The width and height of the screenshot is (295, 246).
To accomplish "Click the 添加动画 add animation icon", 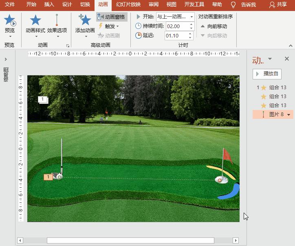I will [85, 20].
